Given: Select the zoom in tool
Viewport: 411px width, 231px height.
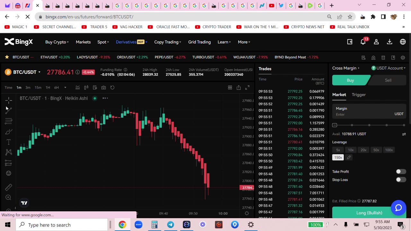Looking at the screenshot, I should click(x=9, y=198).
